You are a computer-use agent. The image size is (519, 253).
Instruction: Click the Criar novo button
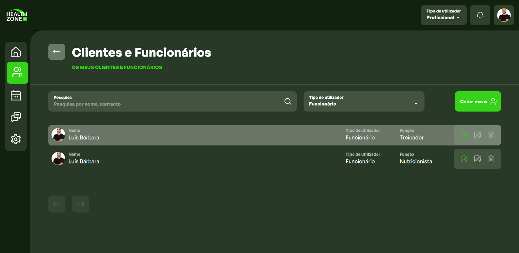coord(478,101)
